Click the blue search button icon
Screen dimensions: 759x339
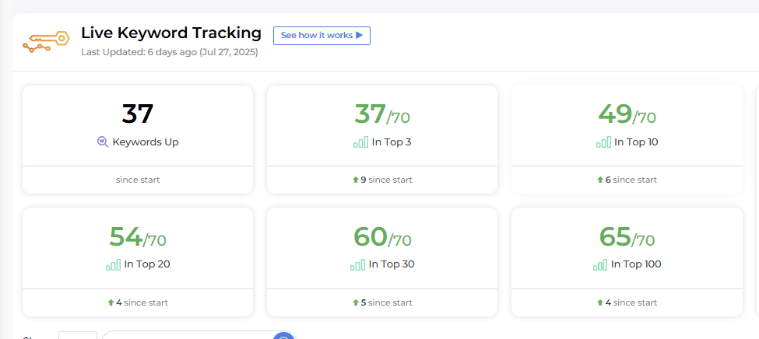coord(284,336)
